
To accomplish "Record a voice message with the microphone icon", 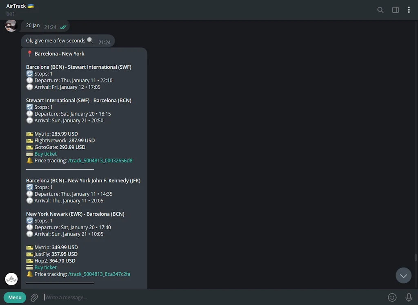I will click(409, 297).
